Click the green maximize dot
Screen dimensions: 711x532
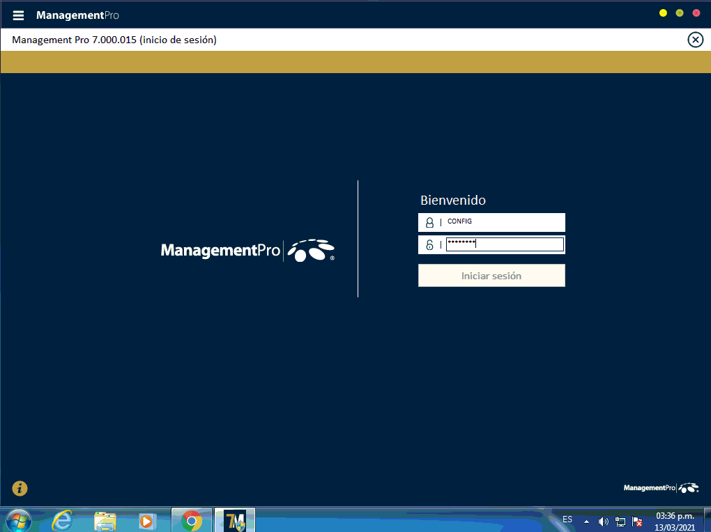pyautogui.click(x=680, y=13)
